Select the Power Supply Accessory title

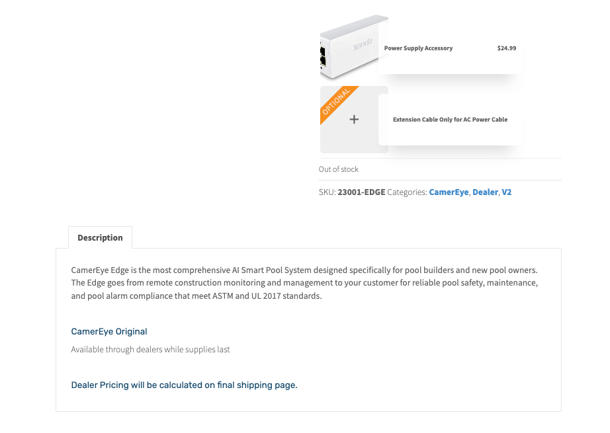click(418, 48)
